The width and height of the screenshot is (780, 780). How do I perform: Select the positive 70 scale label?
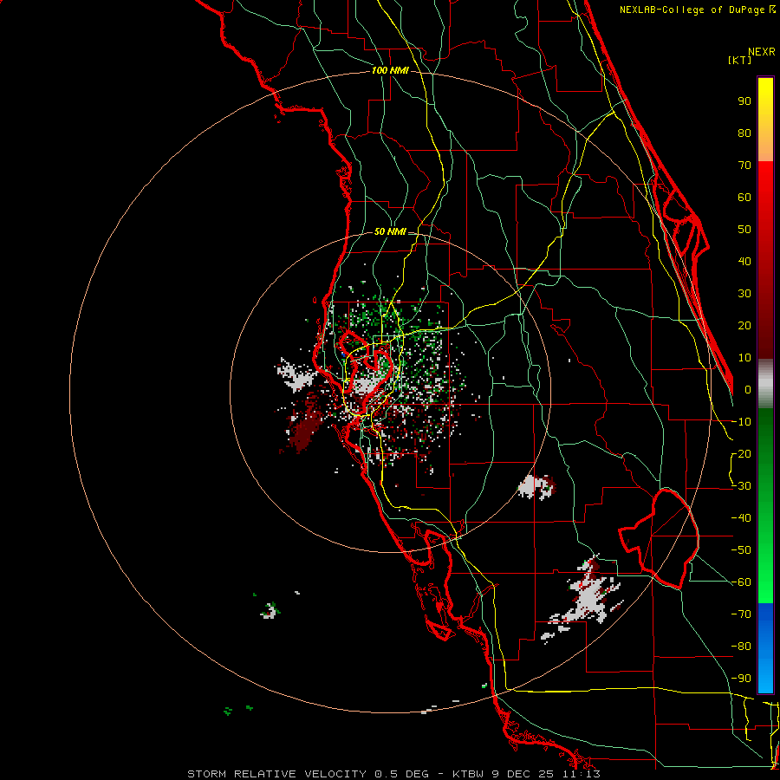click(744, 166)
